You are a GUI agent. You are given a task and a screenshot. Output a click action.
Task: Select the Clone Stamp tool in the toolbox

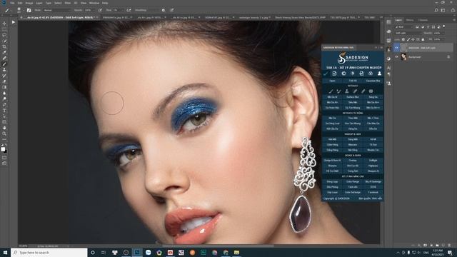[x=4, y=70]
